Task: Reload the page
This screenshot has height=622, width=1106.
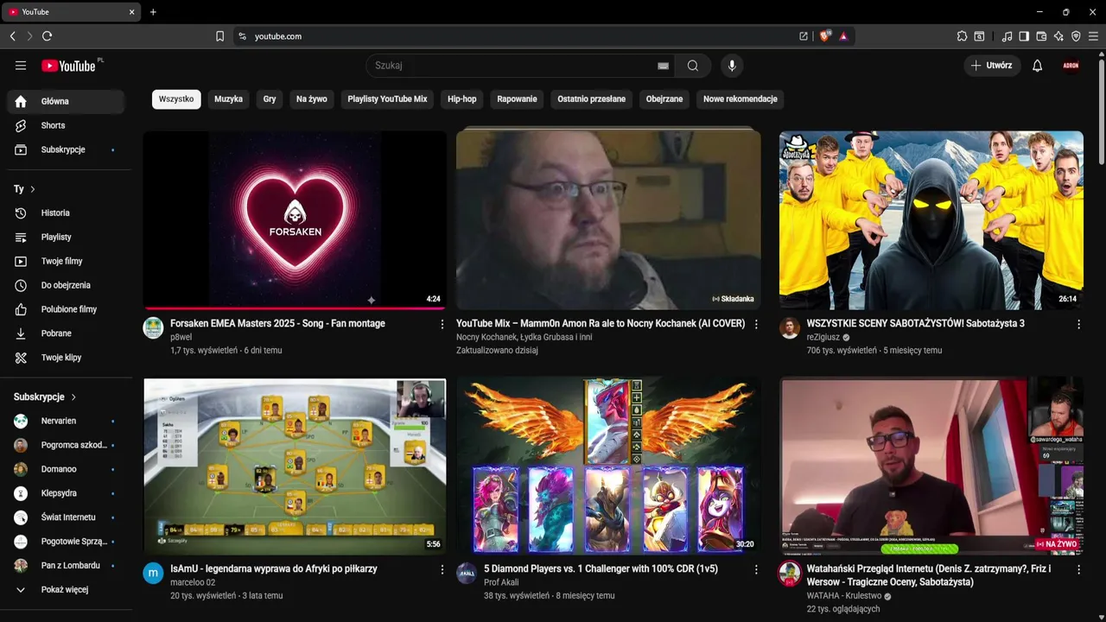Action: click(47, 36)
